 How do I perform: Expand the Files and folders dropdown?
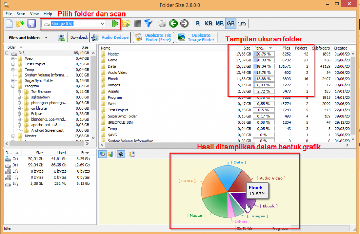point(46,38)
